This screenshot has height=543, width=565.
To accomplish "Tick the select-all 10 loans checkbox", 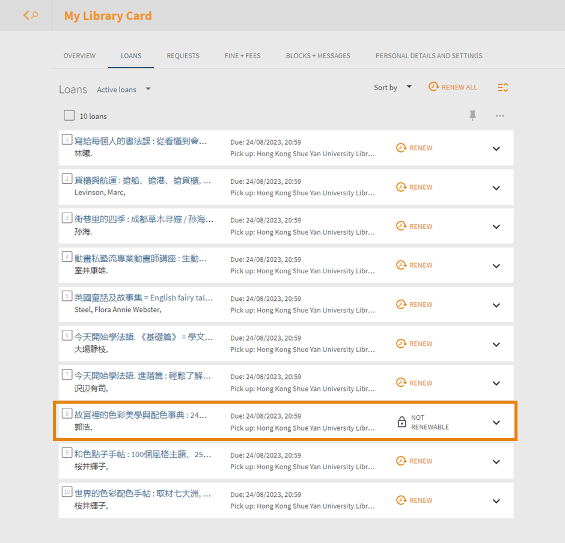I will [x=69, y=115].
